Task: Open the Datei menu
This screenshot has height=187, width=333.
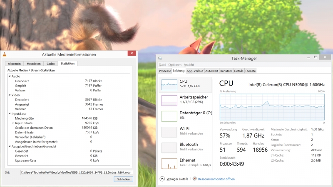Action: (x=162, y=65)
